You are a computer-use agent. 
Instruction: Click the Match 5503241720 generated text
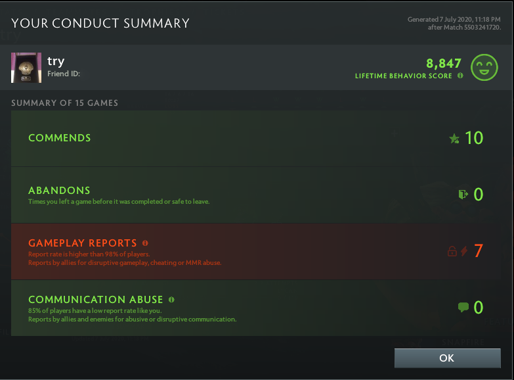(x=464, y=27)
